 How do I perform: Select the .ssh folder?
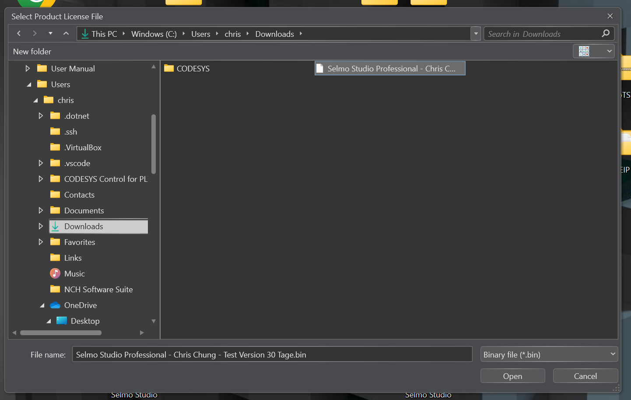pyautogui.click(x=70, y=131)
